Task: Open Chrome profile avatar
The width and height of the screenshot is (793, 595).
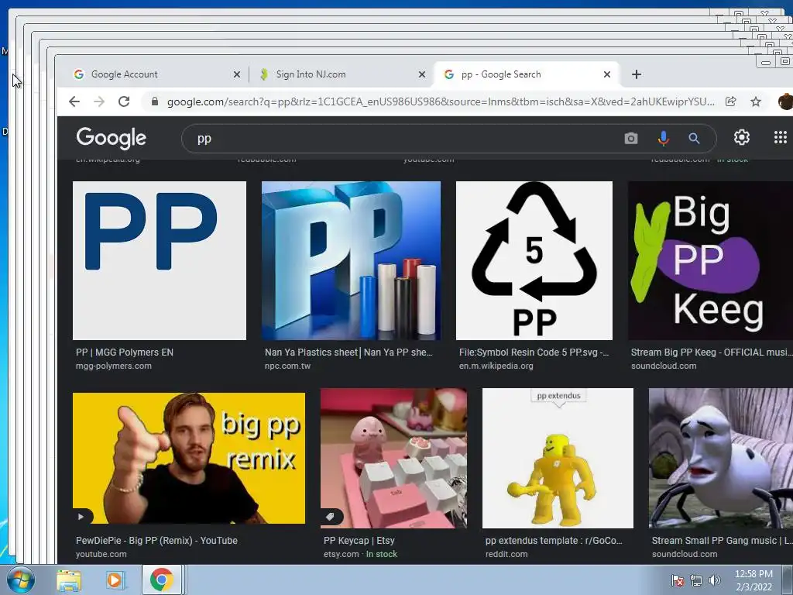Action: [x=785, y=101]
